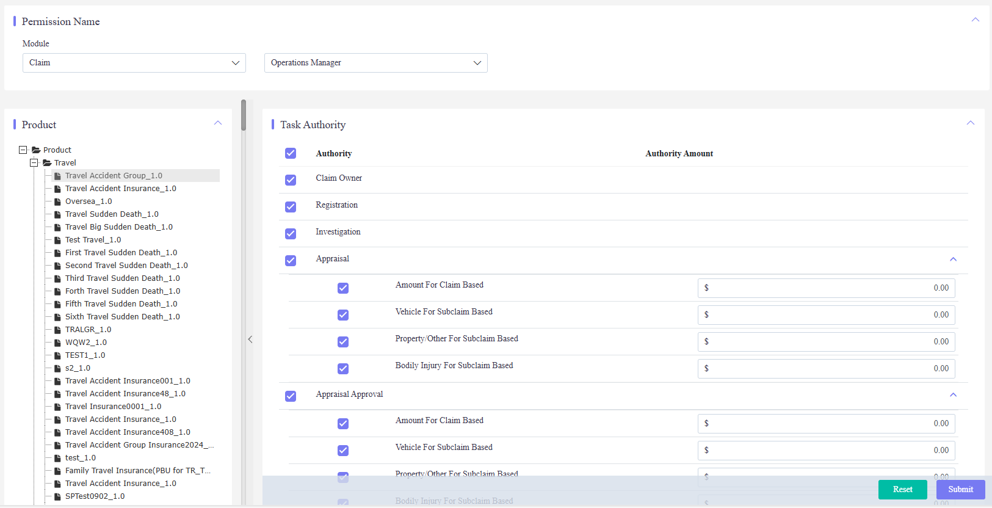The image size is (992, 508).
Task: Click Appraisal Approval Vehicle For Subclaim amount field
Action: click(x=827, y=451)
